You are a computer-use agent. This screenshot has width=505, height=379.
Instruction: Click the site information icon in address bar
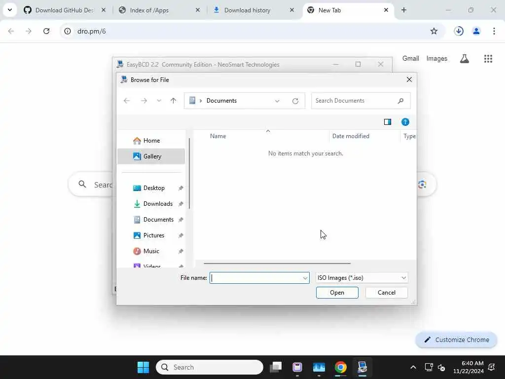(67, 31)
